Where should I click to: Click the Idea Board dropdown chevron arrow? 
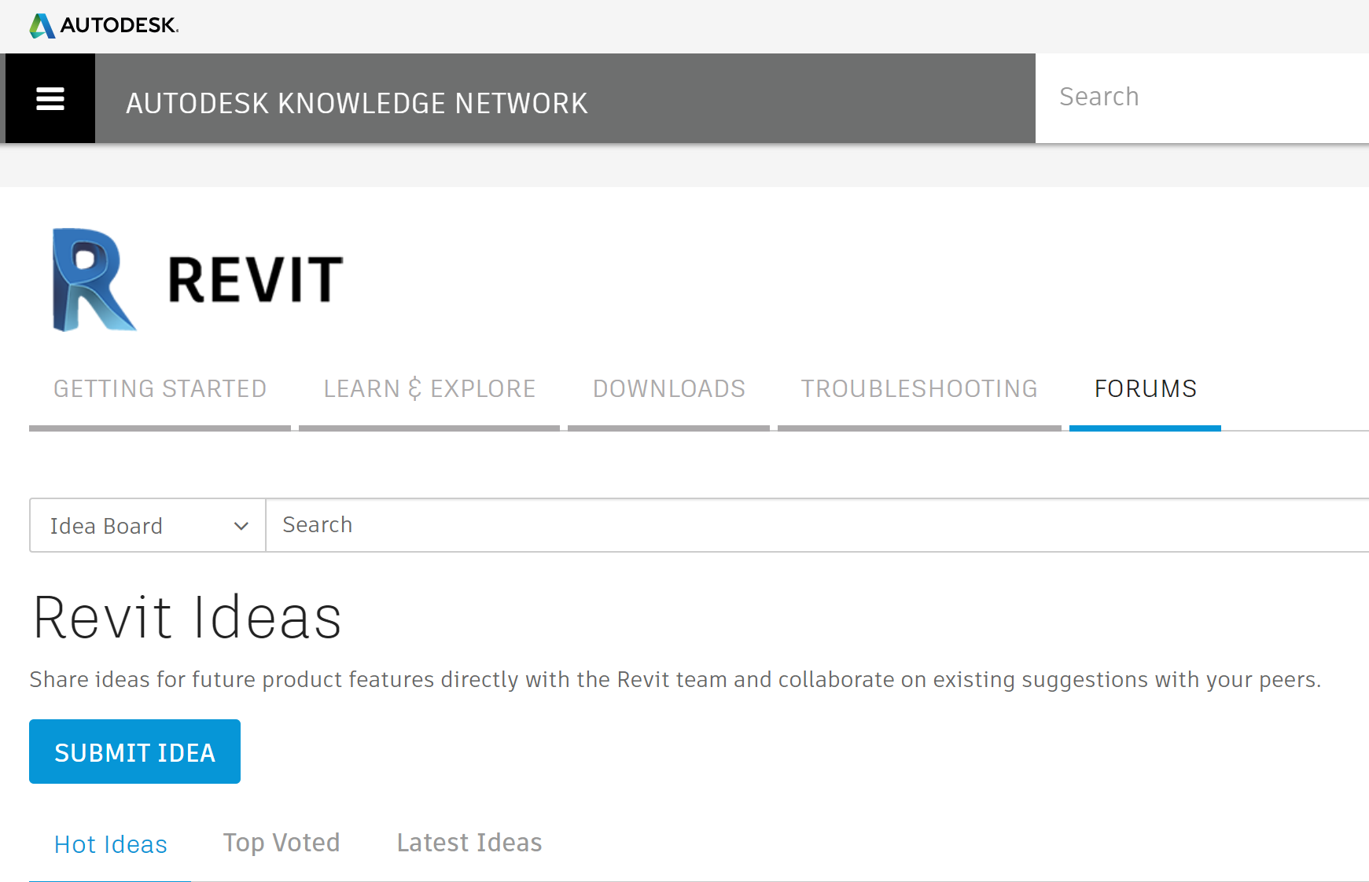241,526
